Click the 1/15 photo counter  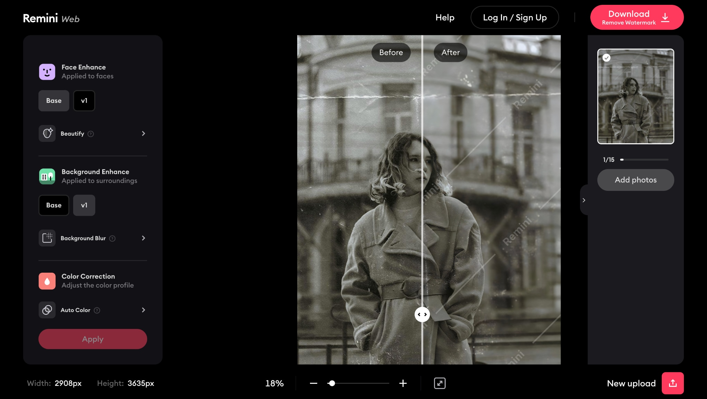[x=609, y=160]
